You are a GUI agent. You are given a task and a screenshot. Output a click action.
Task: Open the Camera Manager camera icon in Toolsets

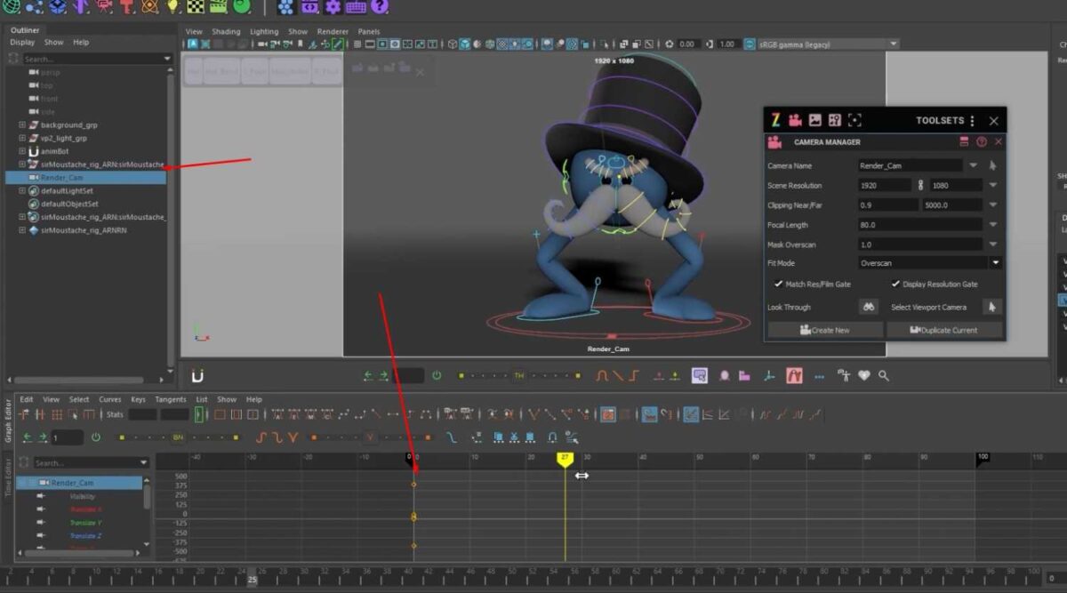point(796,120)
